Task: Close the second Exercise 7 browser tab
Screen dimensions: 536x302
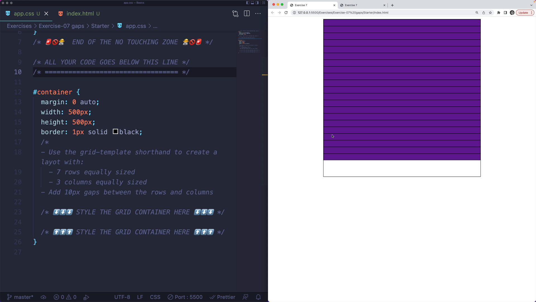Action: [384, 5]
